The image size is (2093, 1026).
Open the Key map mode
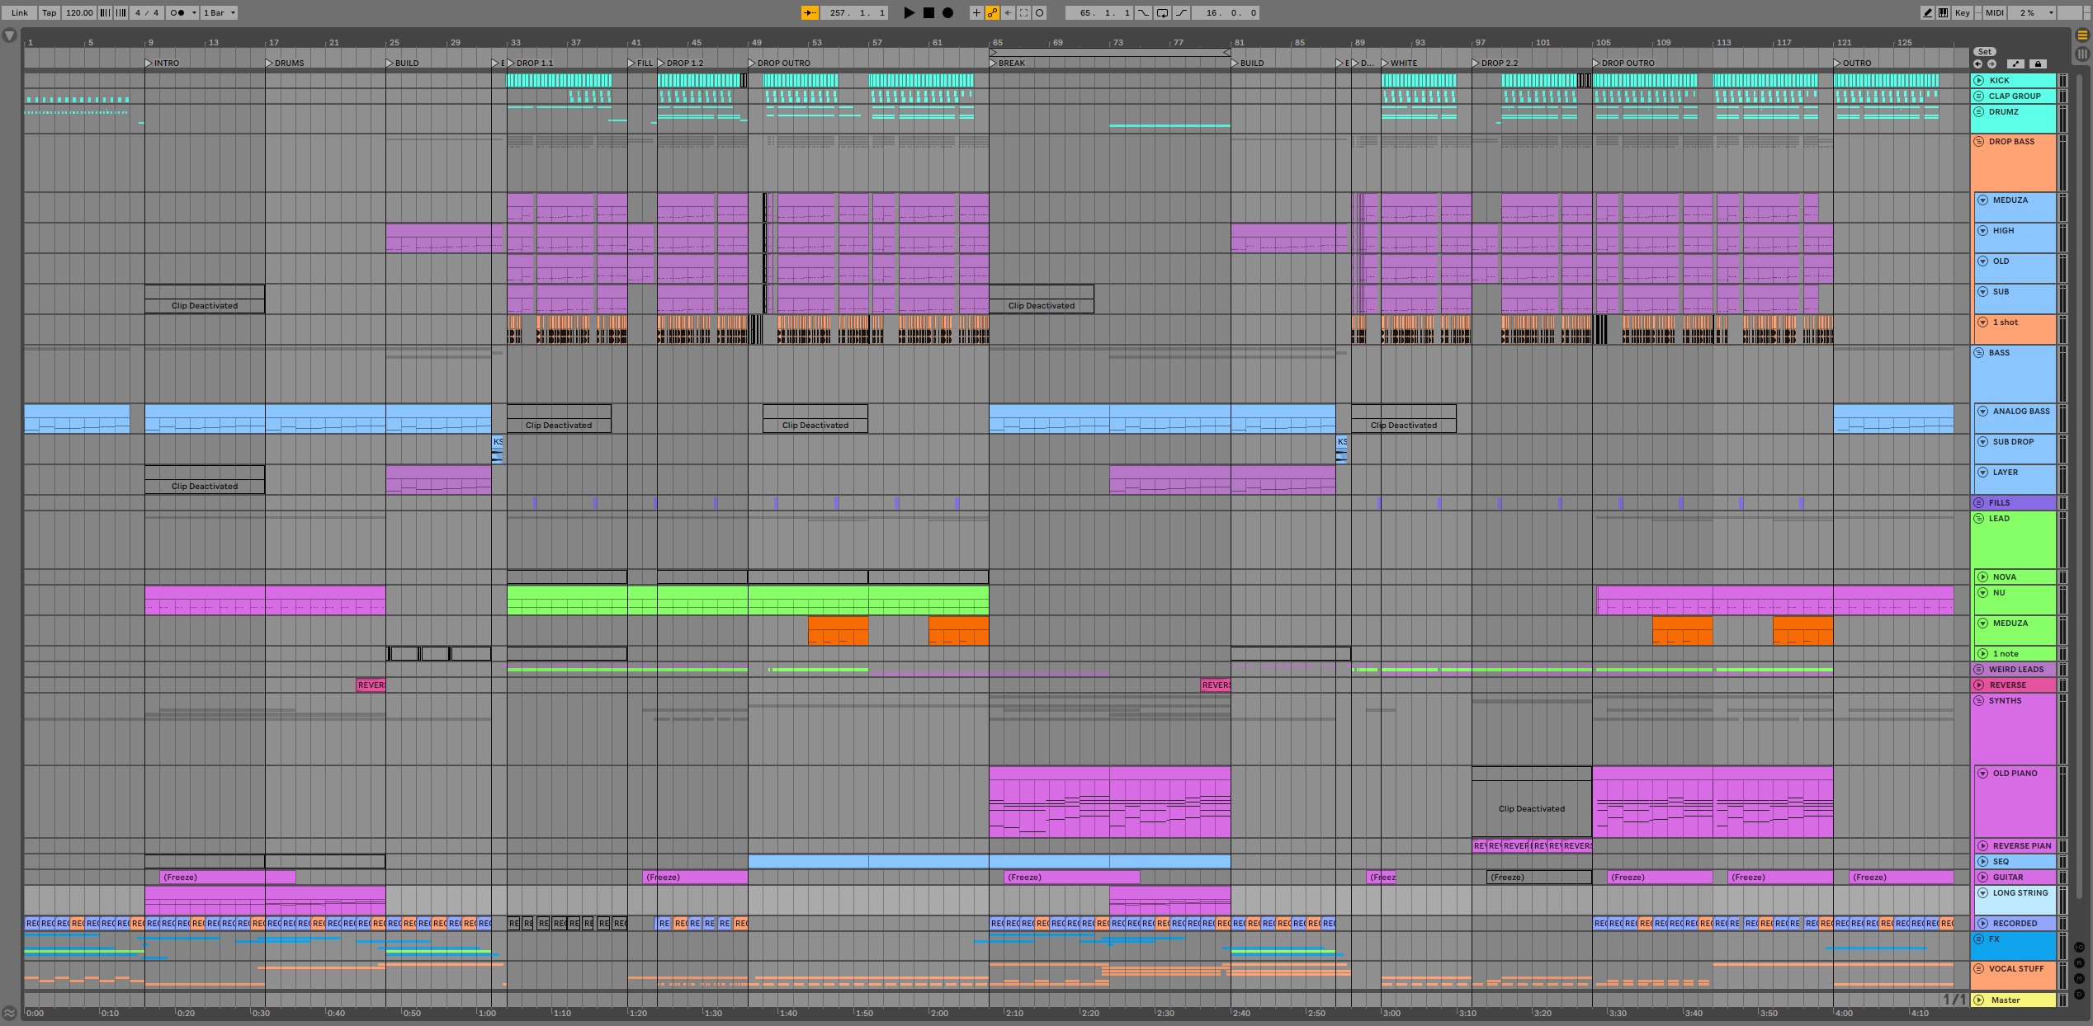pyautogui.click(x=1963, y=13)
